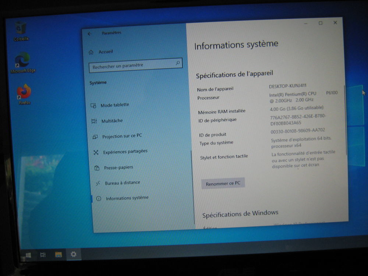The height and width of the screenshot is (276, 368).
Task: Select Multitâche icon in sidebar
Action: 94,121
